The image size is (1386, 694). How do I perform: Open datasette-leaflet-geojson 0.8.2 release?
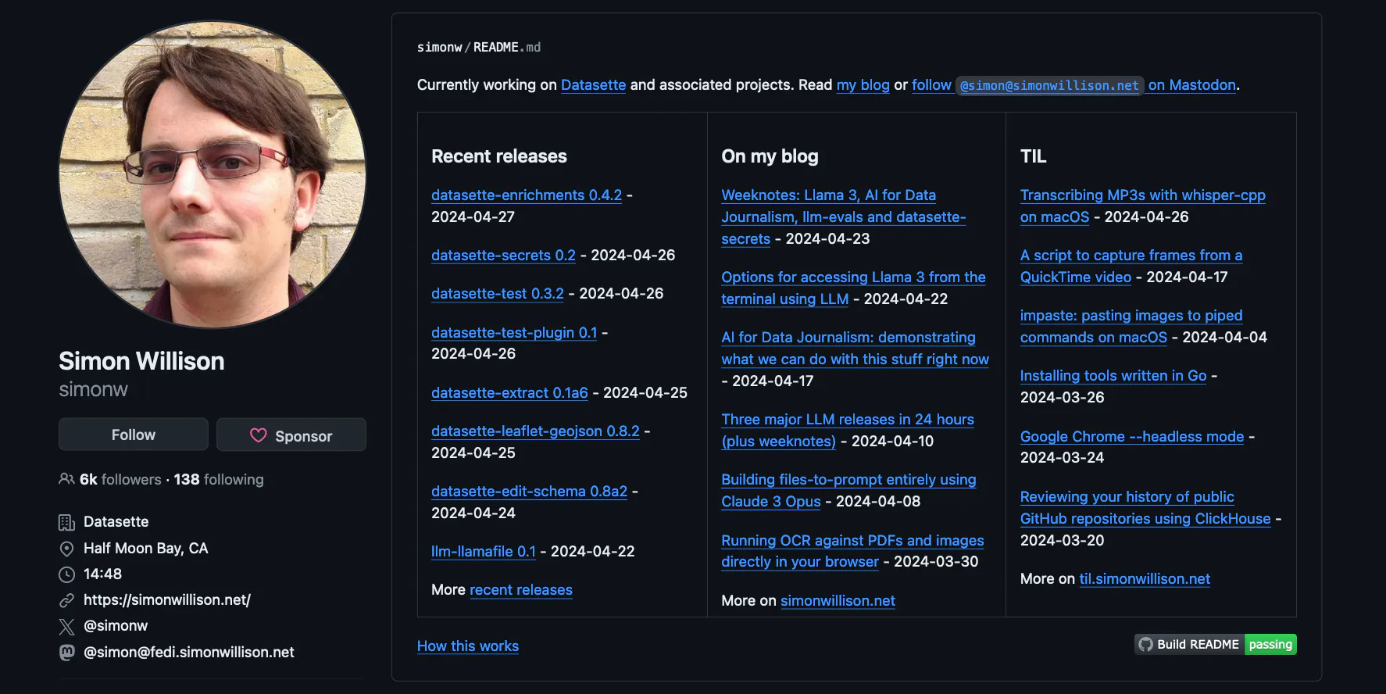[x=535, y=431]
